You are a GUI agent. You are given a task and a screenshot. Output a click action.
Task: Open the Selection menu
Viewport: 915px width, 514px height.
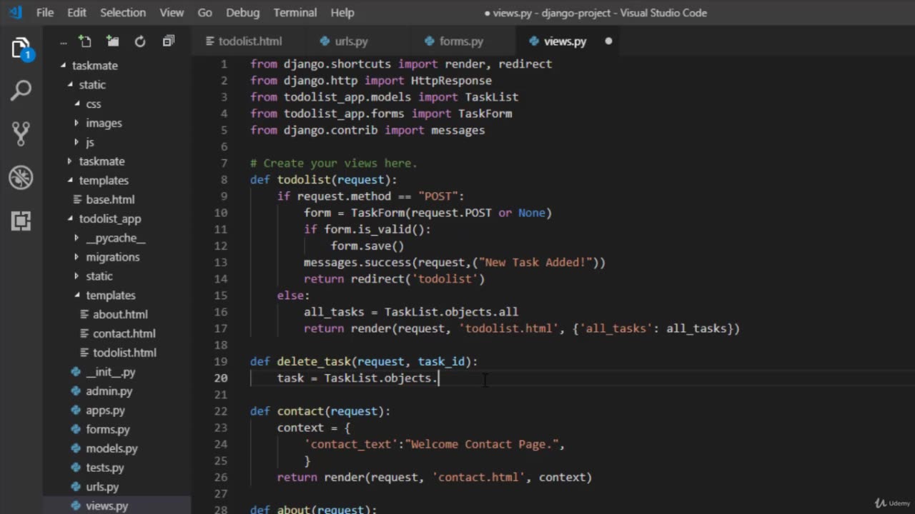122,13
